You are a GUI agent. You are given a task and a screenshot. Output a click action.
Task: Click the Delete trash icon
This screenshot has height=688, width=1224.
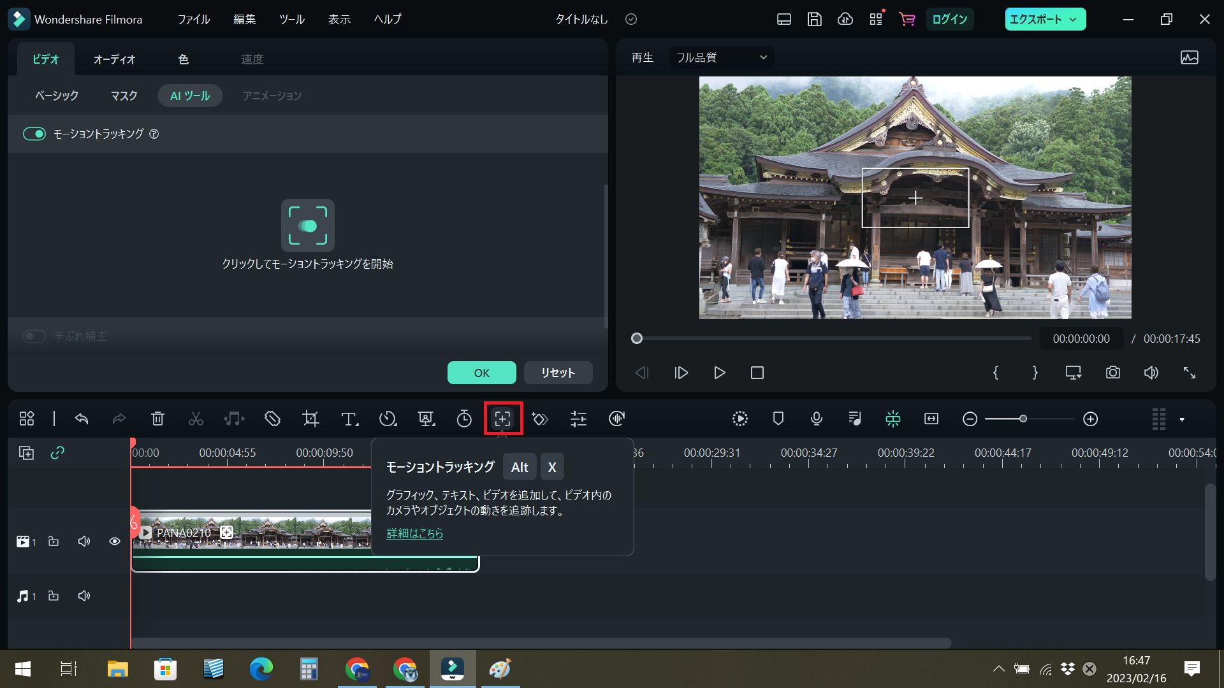tap(157, 419)
